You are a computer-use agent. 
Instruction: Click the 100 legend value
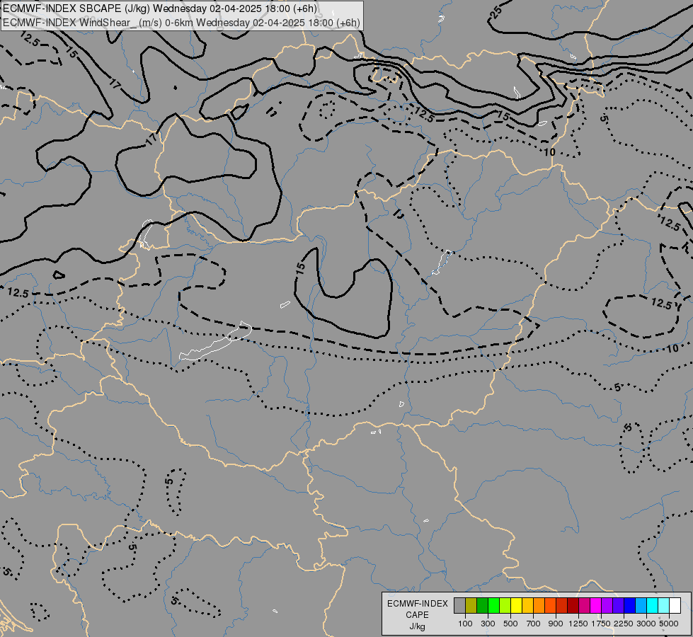coord(465,624)
